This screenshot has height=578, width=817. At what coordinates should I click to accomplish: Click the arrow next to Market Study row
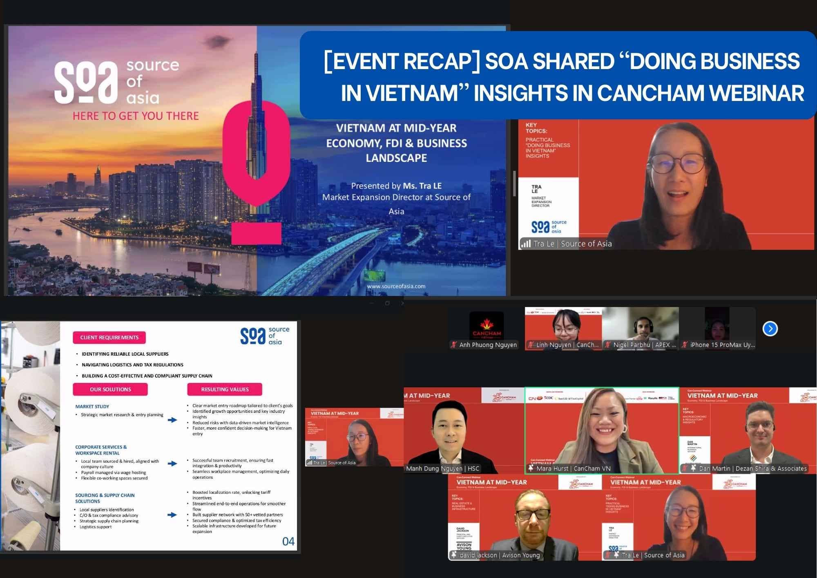pyautogui.click(x=172, y=420)
